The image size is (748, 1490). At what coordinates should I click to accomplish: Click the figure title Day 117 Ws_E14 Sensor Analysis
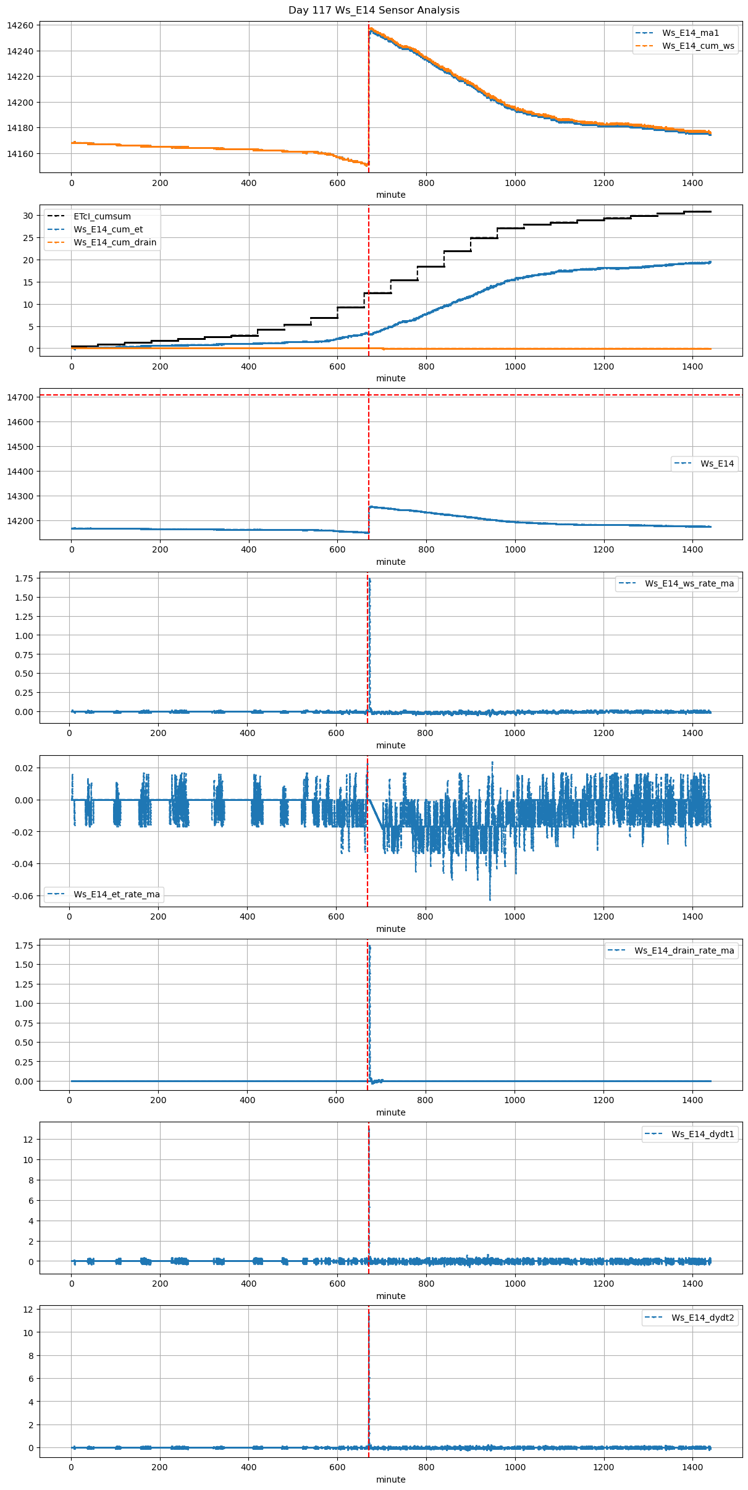[x=374, y=11]
